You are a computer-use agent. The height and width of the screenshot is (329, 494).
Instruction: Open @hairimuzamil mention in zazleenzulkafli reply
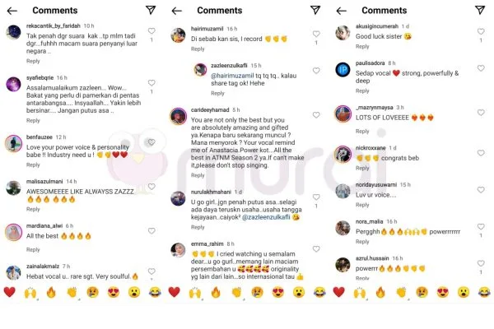click(x=232, y=76)
